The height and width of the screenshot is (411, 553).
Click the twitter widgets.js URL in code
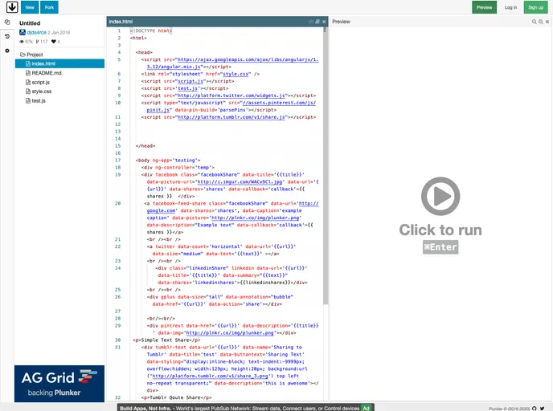click(x=231, y=96)
